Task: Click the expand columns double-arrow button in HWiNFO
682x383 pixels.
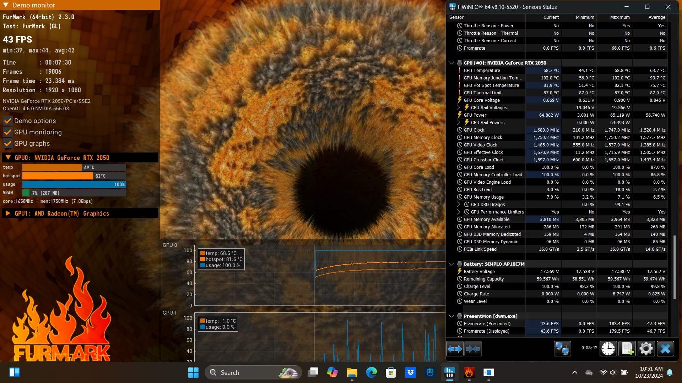Action: click(455, 349)
